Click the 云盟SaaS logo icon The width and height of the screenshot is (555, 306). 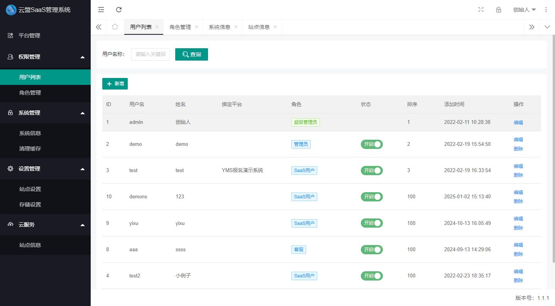[x=11, y=10]
